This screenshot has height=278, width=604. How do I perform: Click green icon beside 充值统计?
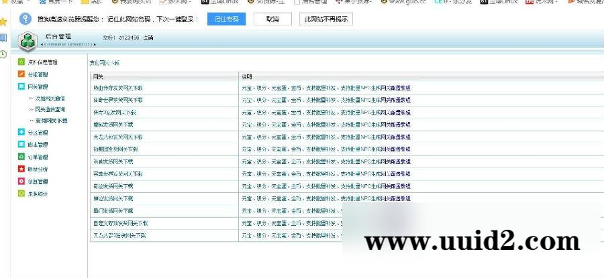point(21,194)
